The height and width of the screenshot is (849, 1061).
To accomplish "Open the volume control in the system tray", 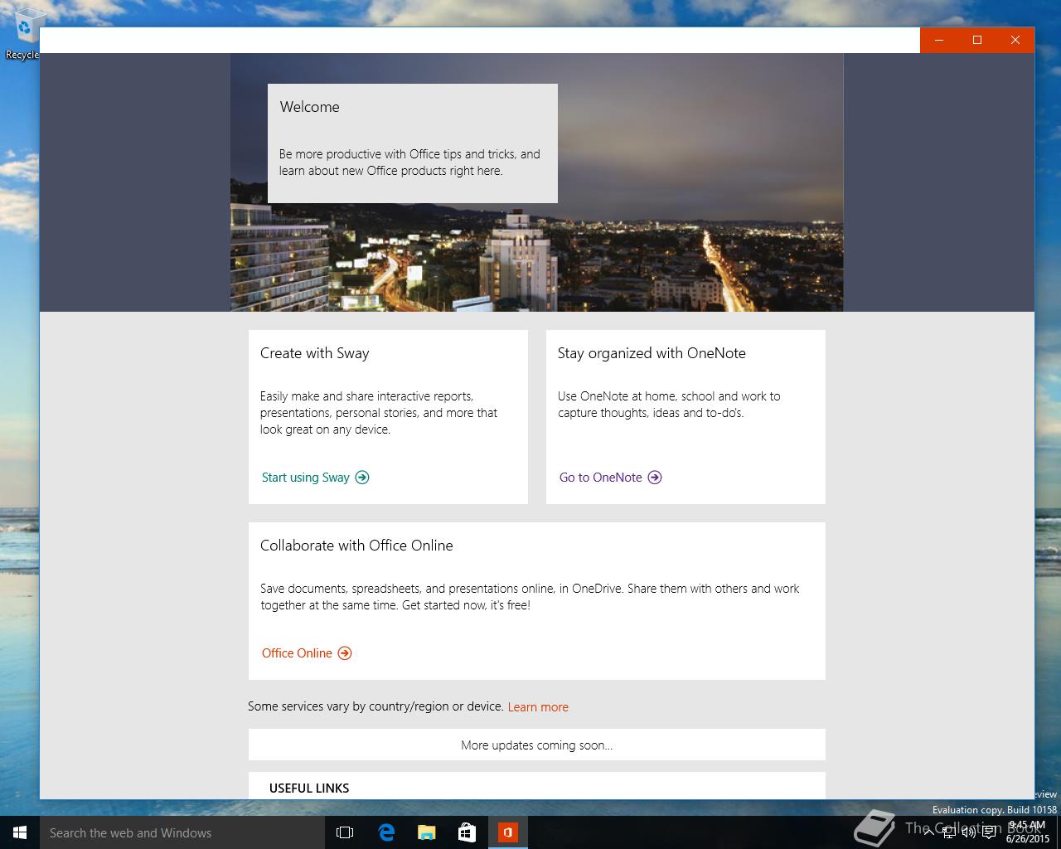I will tap(969, 833).
